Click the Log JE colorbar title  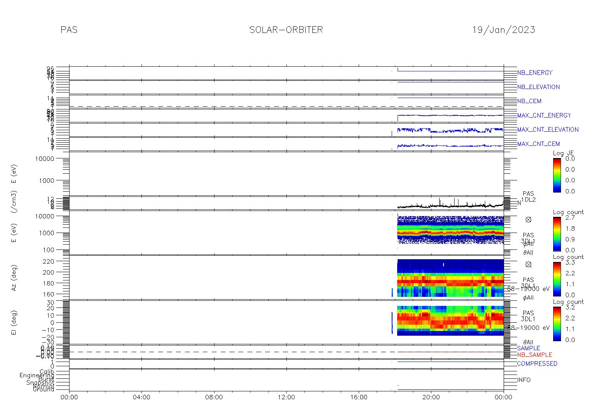click(563, 153)
